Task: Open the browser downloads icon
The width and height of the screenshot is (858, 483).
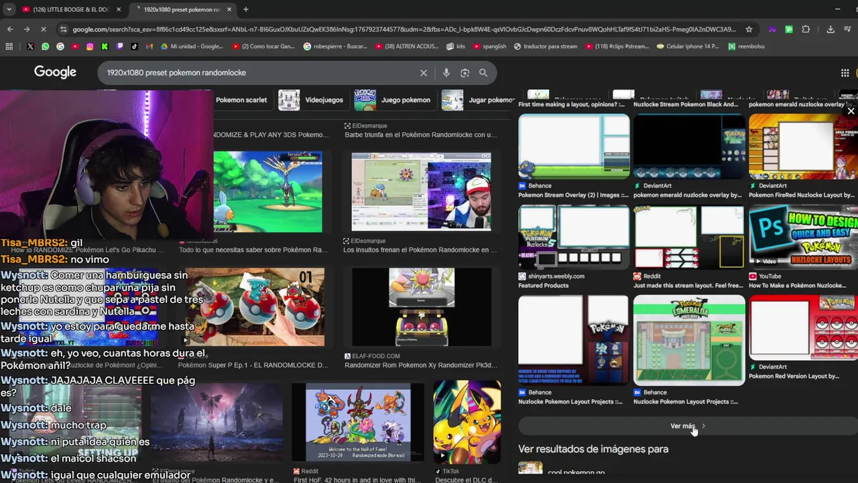Action: 831,30
